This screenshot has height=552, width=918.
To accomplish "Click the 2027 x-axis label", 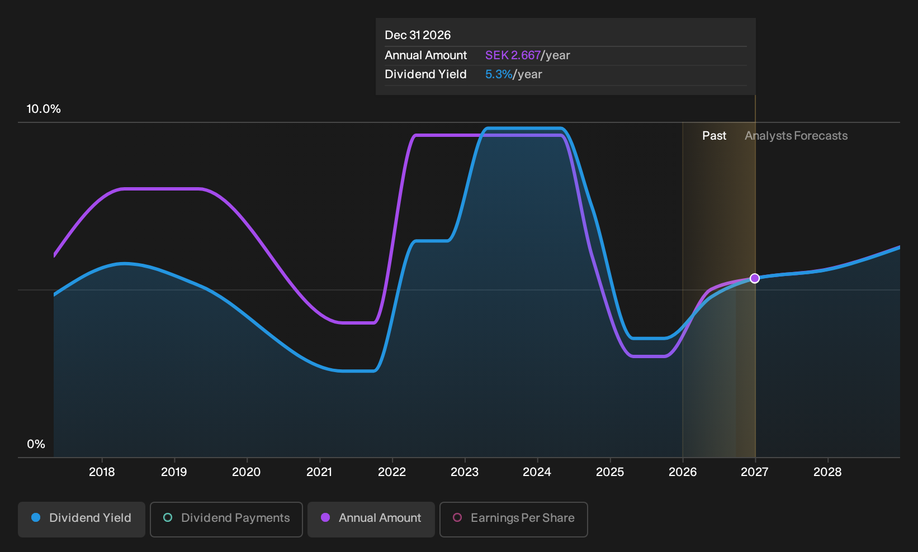I will click(755, 472).
